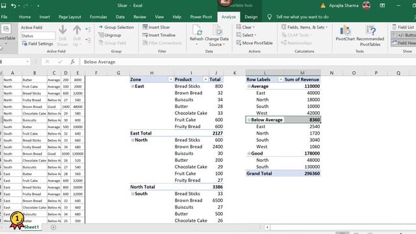
Task: Click the PivotChart icon
Action: pyautogui.click(x=345, y=31)
